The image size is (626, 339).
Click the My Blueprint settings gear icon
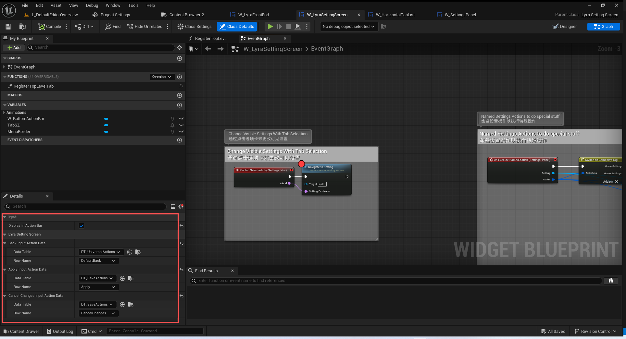pos(180,48)
